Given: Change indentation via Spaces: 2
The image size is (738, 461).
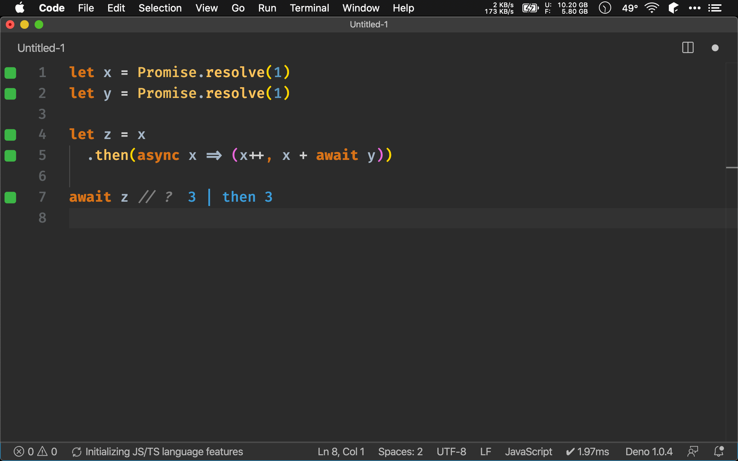Looking at the screenshot, I should [400, 451].
